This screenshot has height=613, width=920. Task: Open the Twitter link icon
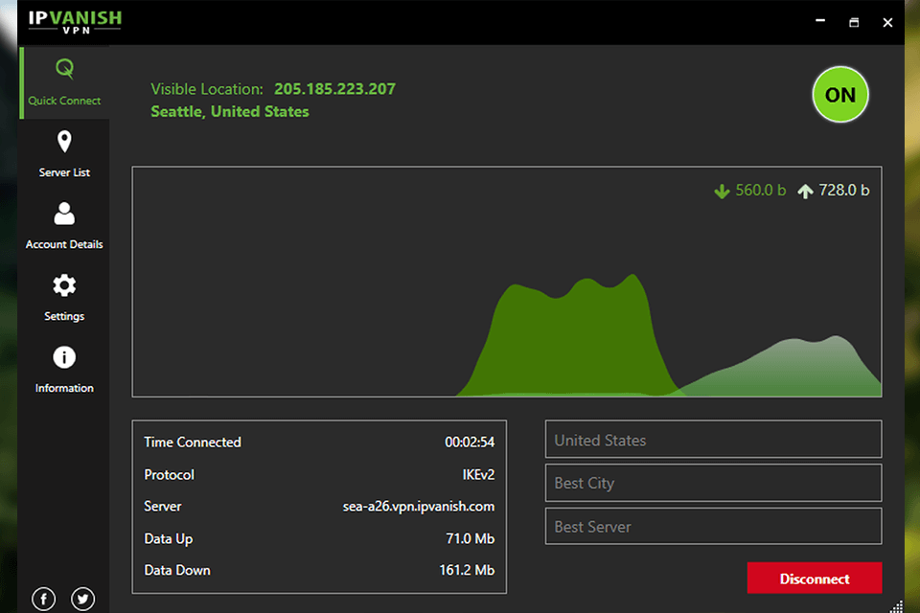click(82, 599)
